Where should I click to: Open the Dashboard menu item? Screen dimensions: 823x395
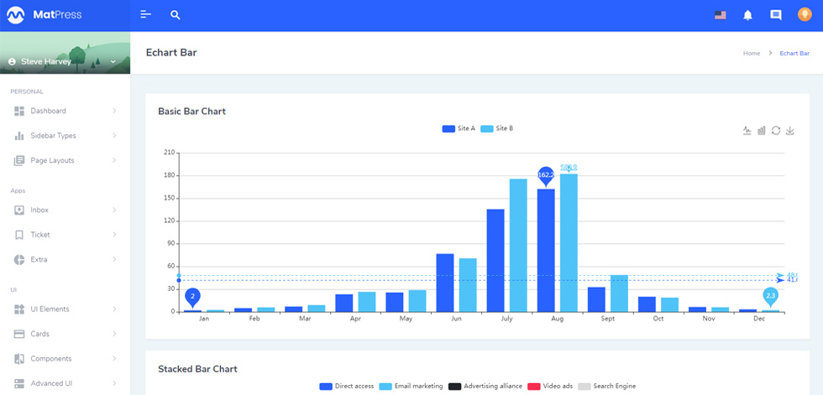tap(66, 111)
